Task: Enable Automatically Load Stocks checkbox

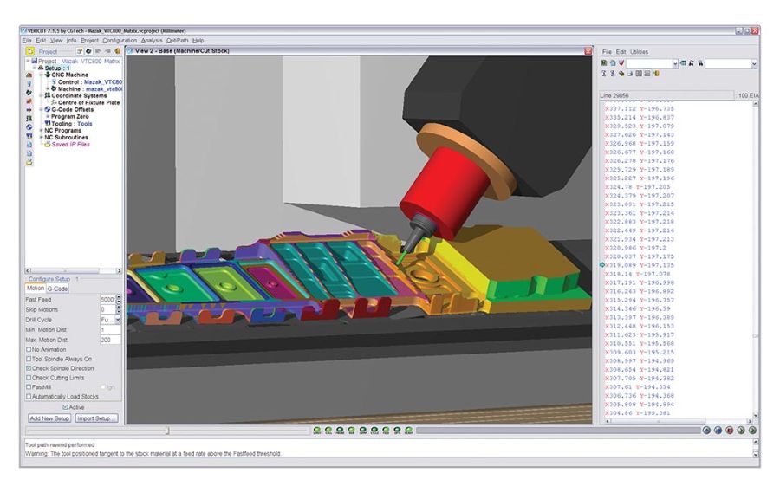Action: (29, 397)
